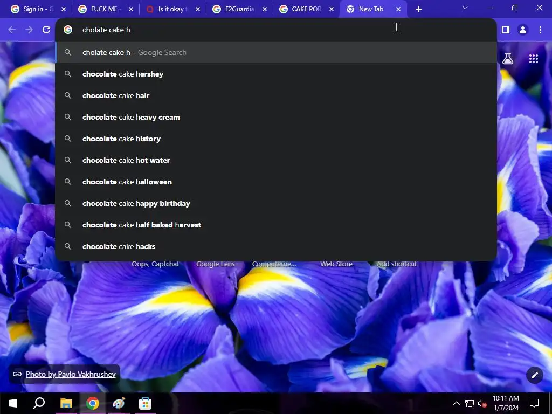Switch to the 'Sign in' tab
This screenshot has height=414, width=552.
coord(33,9)
